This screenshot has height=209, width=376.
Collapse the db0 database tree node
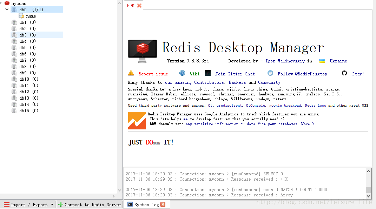click(x=7, y=9)
